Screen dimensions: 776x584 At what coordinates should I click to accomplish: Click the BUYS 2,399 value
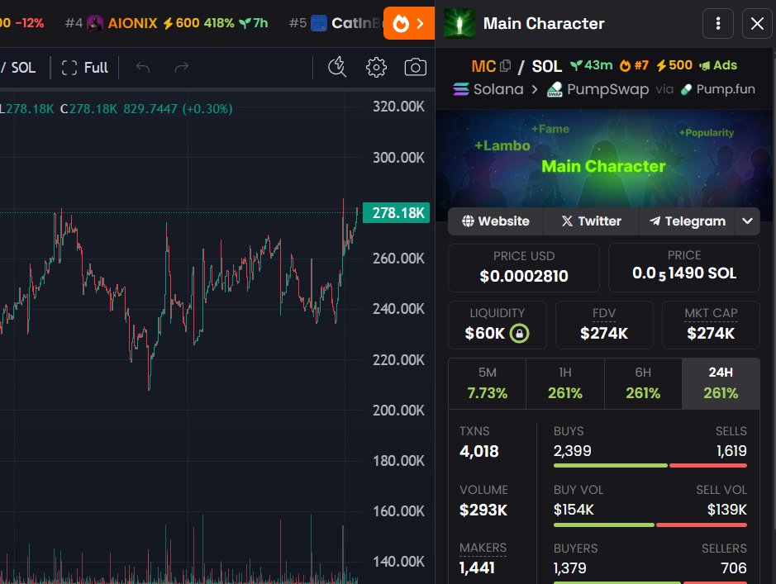point(572,450)
